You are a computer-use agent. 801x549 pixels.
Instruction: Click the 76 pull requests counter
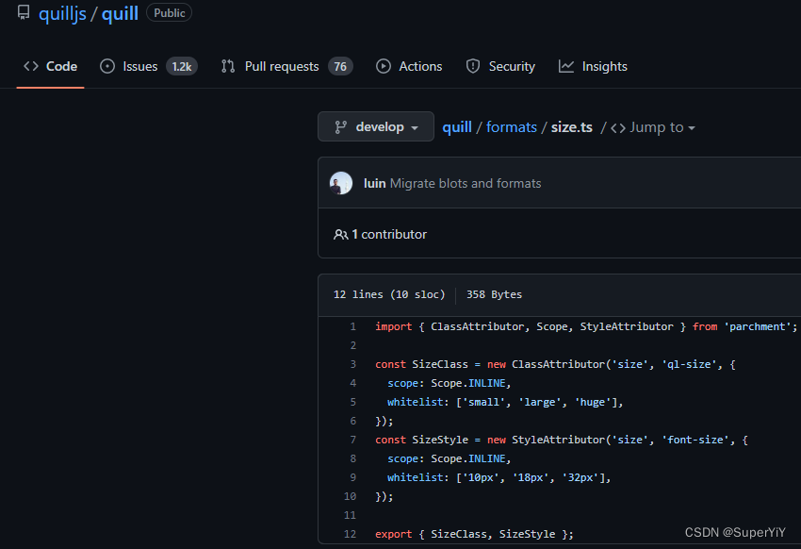[x=340, y=66]
